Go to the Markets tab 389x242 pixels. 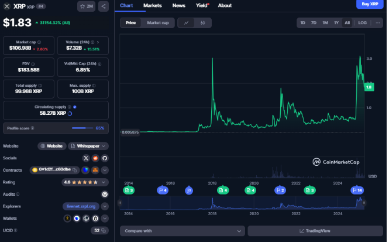click(153, 5)
